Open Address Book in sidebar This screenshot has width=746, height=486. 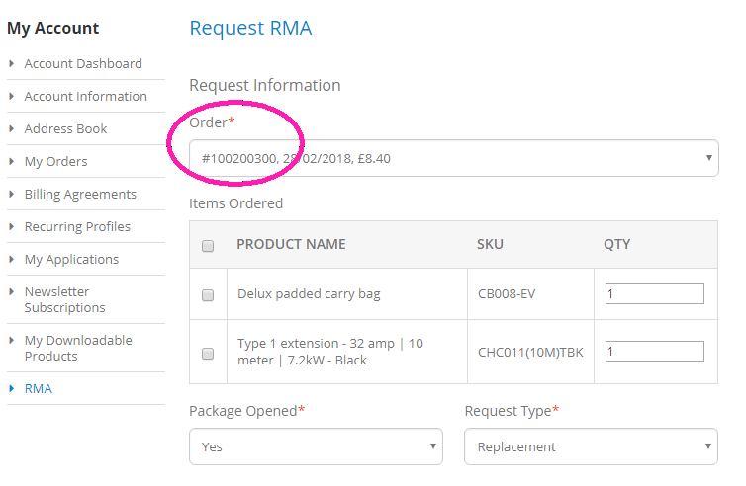coord(65,128)
